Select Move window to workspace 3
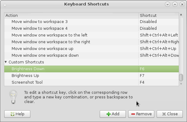This screenshot has height=122, width=187. 92,22
